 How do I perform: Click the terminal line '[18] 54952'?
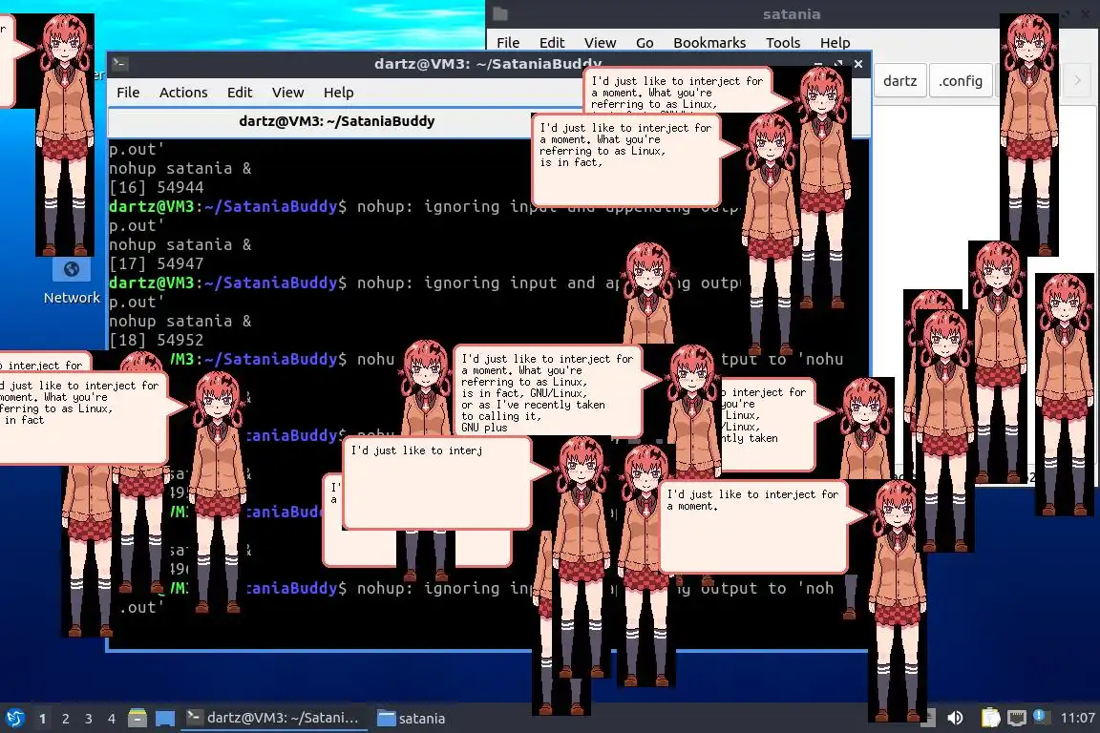click(157, 340)
